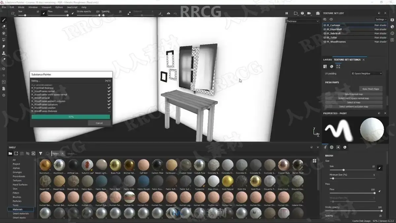Select the Clone stamp tool
Viewport: 396px width, 223px height.
coord(4,53)
